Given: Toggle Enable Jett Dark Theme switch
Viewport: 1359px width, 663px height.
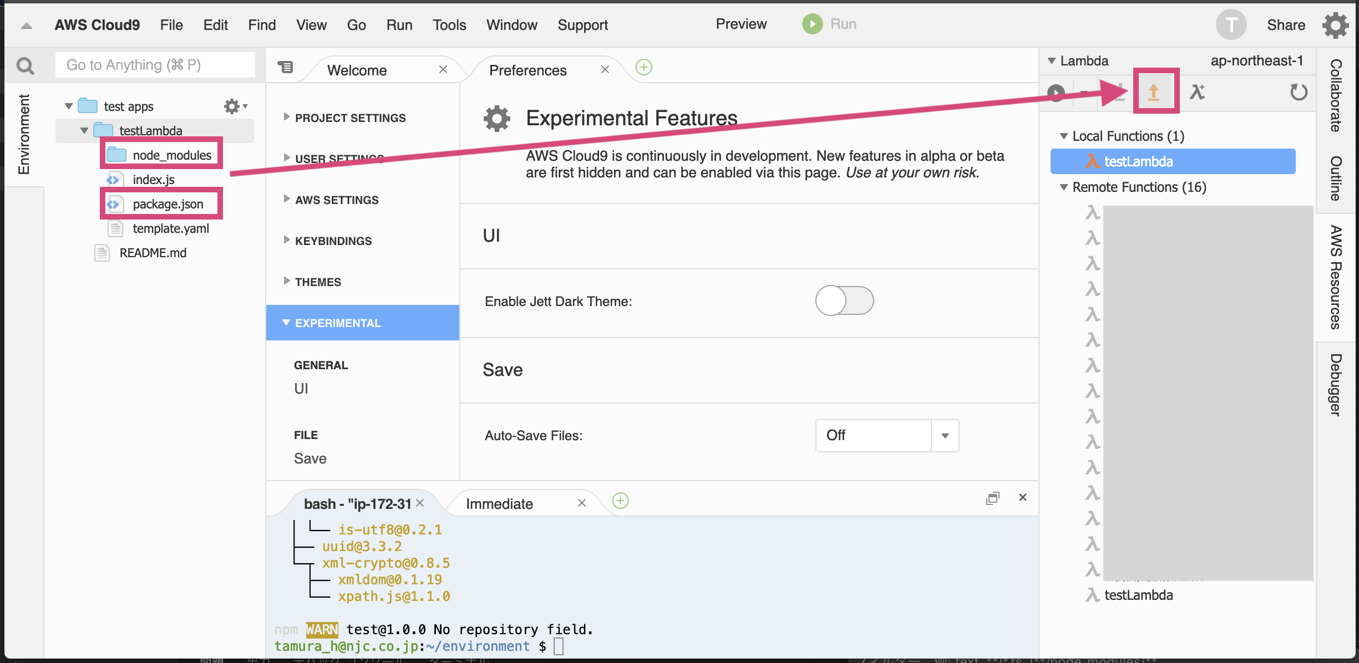Looking at the screenshot, I should tap(844, 300).
